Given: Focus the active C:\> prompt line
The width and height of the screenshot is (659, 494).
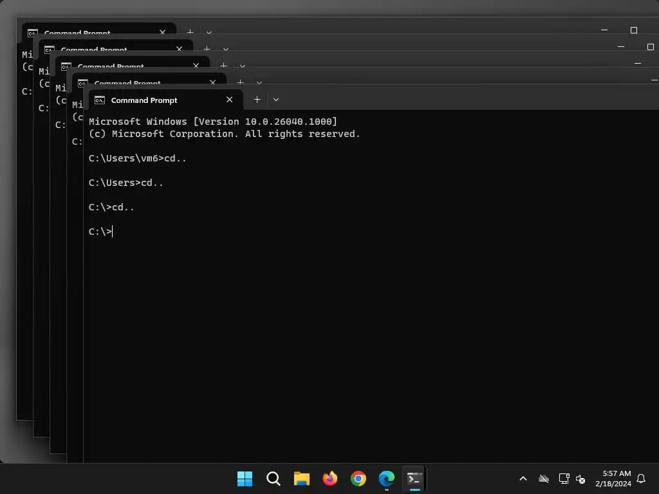Looking at the screenshot, I should [100, 232].
